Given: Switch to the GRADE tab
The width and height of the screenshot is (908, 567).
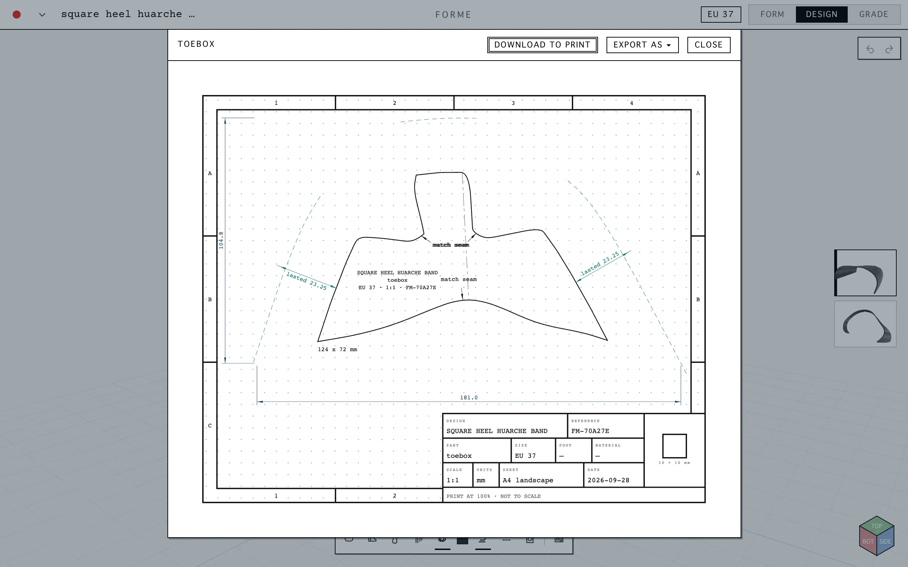Looking at the screenshot, I should (x=874, y=14).
